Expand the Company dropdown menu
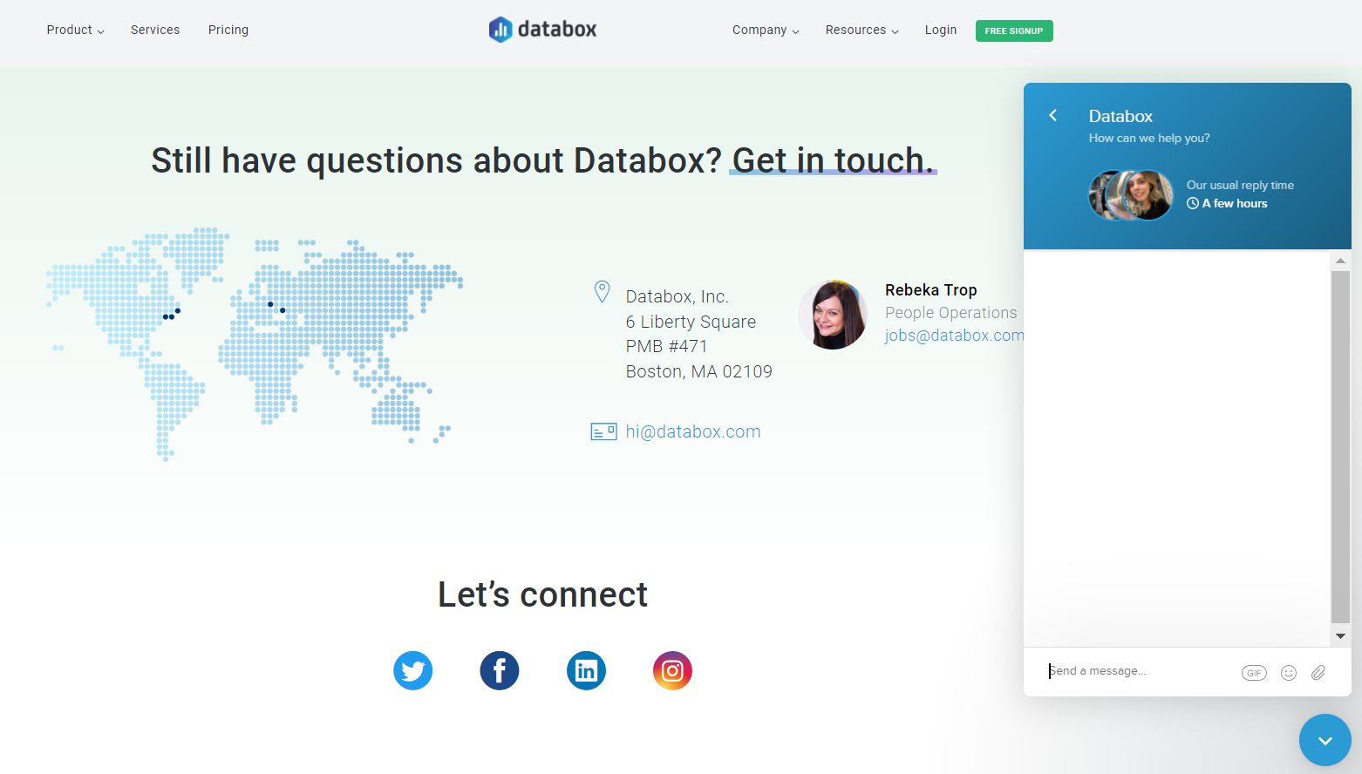Image resolution: width=1362 pixels, height=774 pixels. pyautogui.click(x=766, y=30)
